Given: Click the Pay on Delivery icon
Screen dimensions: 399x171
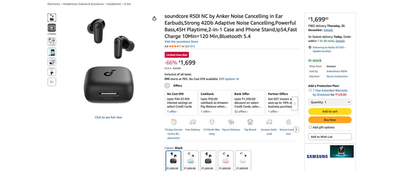Looking at the screenshot, I should [x=231, y=122].
